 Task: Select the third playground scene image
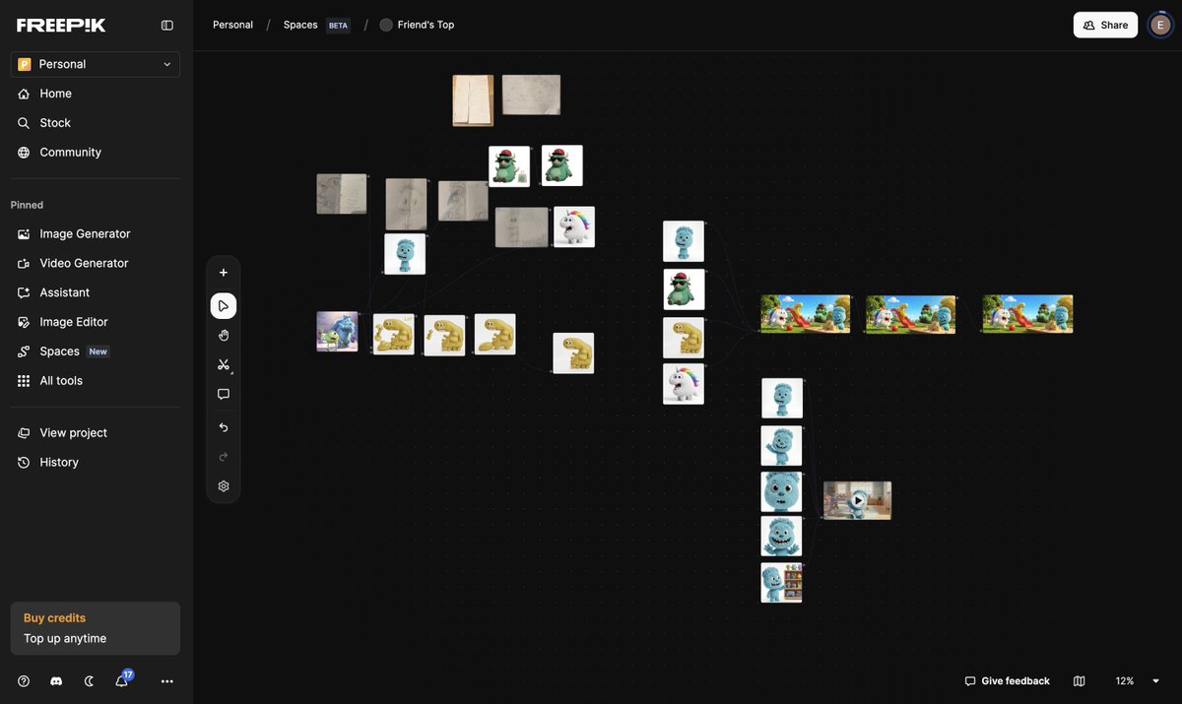click(1027, 314)
